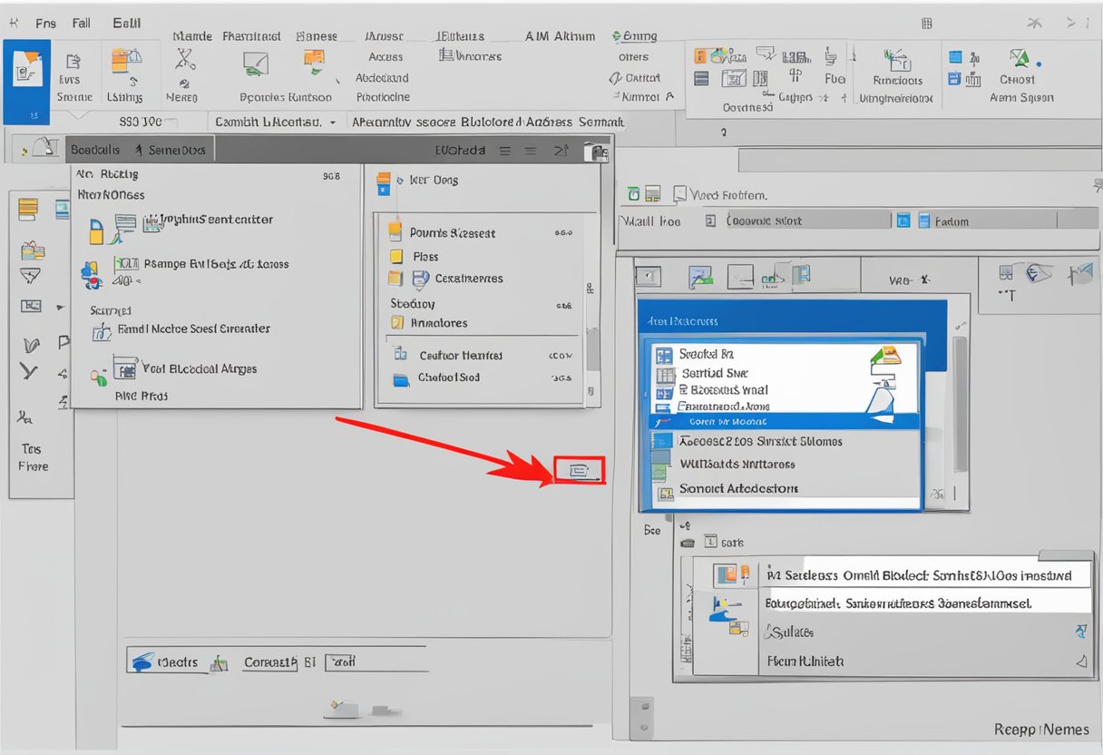1103x755 pixels.
Task: Click the icon highlighted by the red box
Action: pos(579,470)
